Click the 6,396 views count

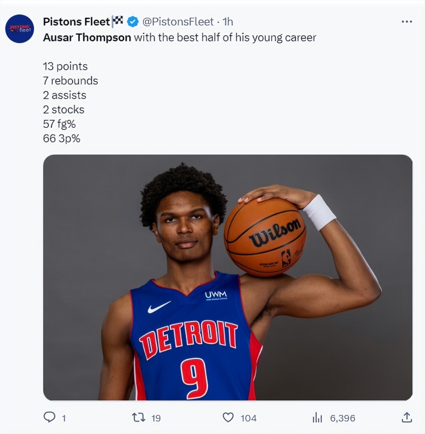(342, 418)
